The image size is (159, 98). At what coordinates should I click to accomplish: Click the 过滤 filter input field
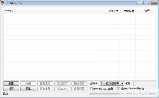(145, 83)
